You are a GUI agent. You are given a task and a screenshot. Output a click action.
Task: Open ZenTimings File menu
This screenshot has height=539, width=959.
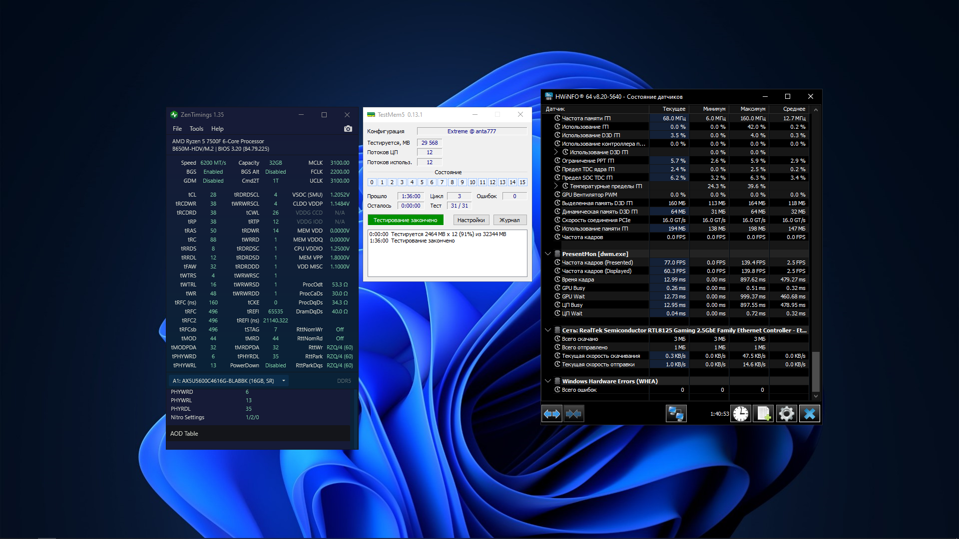click(x=177, y=129)
